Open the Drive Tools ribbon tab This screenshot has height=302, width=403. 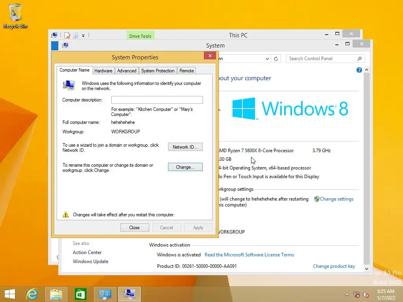[x=140, y=36]
